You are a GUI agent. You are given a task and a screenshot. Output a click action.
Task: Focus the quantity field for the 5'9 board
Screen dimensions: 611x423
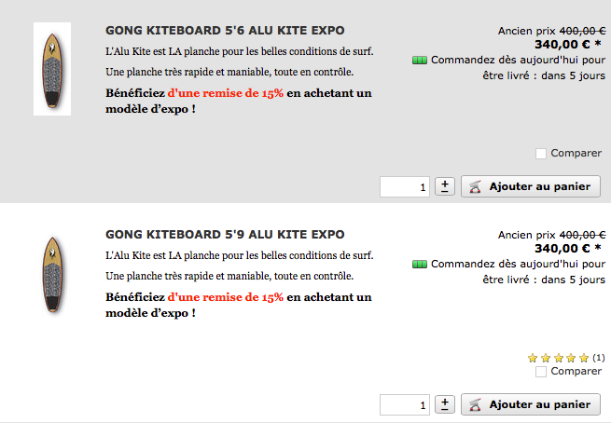[x=405, y=405]
